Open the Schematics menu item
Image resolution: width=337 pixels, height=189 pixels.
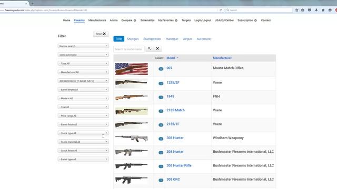coord(147,20)
